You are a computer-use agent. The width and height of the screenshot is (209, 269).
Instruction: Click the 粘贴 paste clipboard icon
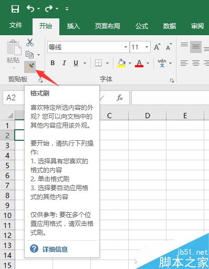pos(14,47)
